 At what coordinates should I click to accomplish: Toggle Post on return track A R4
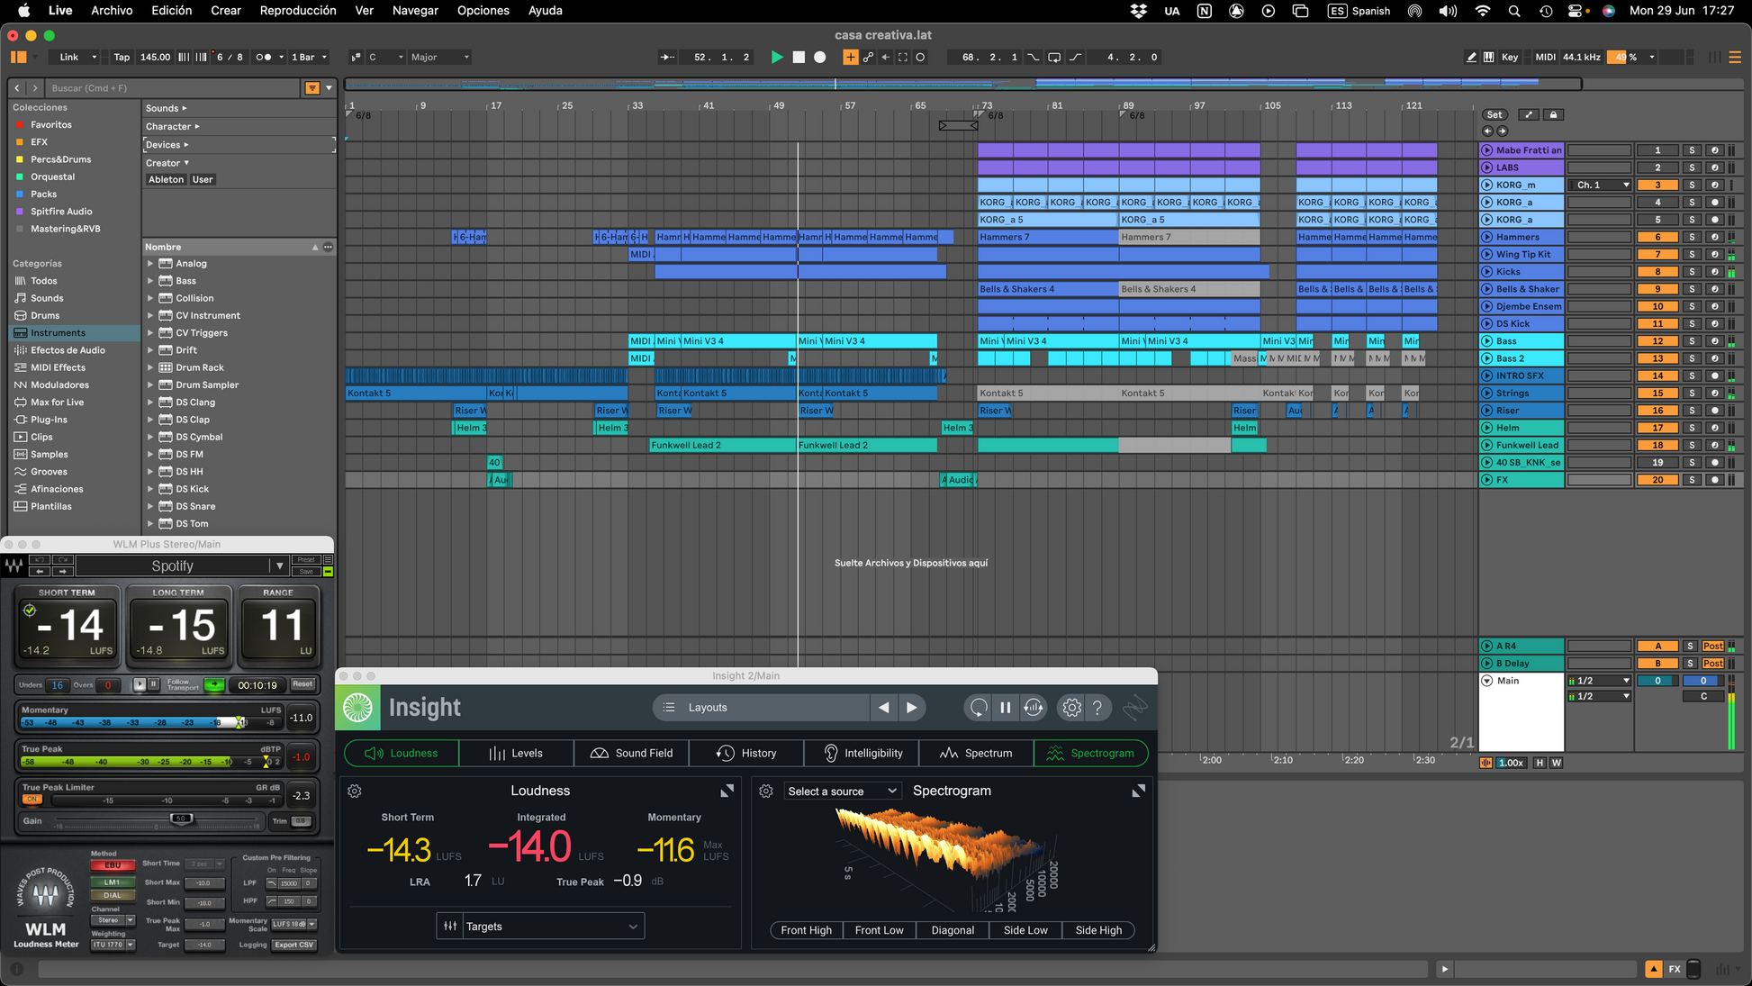(x=1713, y=646)
